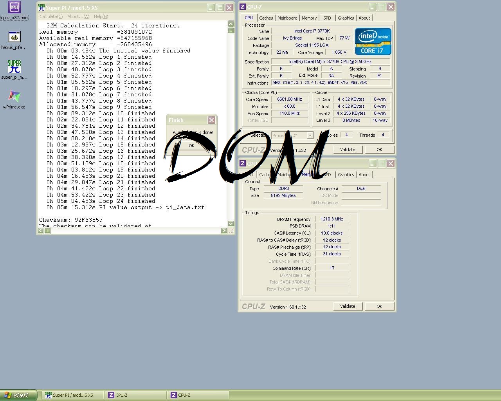The height and width of the screenshot is (401, 501).
Task: Click OK in the Memory CPU-Z window
Action: (379, 306)
